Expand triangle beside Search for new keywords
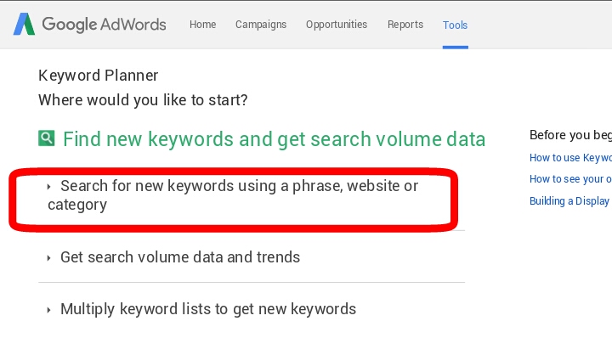 click(48, 187)
